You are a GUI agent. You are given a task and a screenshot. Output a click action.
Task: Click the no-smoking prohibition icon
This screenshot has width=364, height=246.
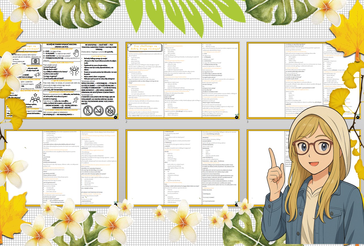[99, 111]
